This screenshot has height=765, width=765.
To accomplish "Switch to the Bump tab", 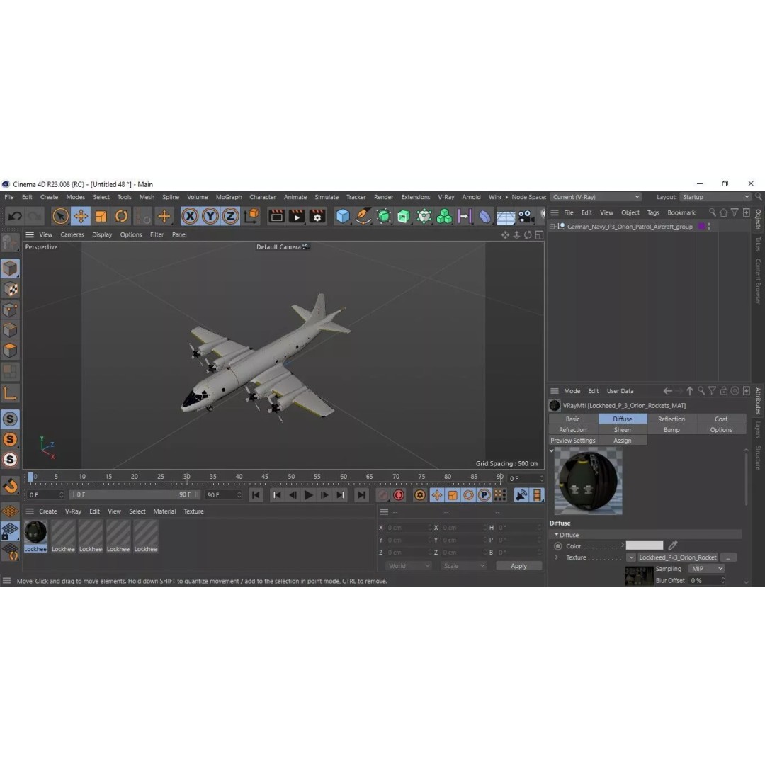I will 671,430.
